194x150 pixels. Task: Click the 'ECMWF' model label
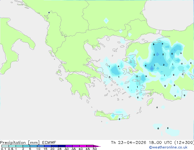click(x=49, y=143)
